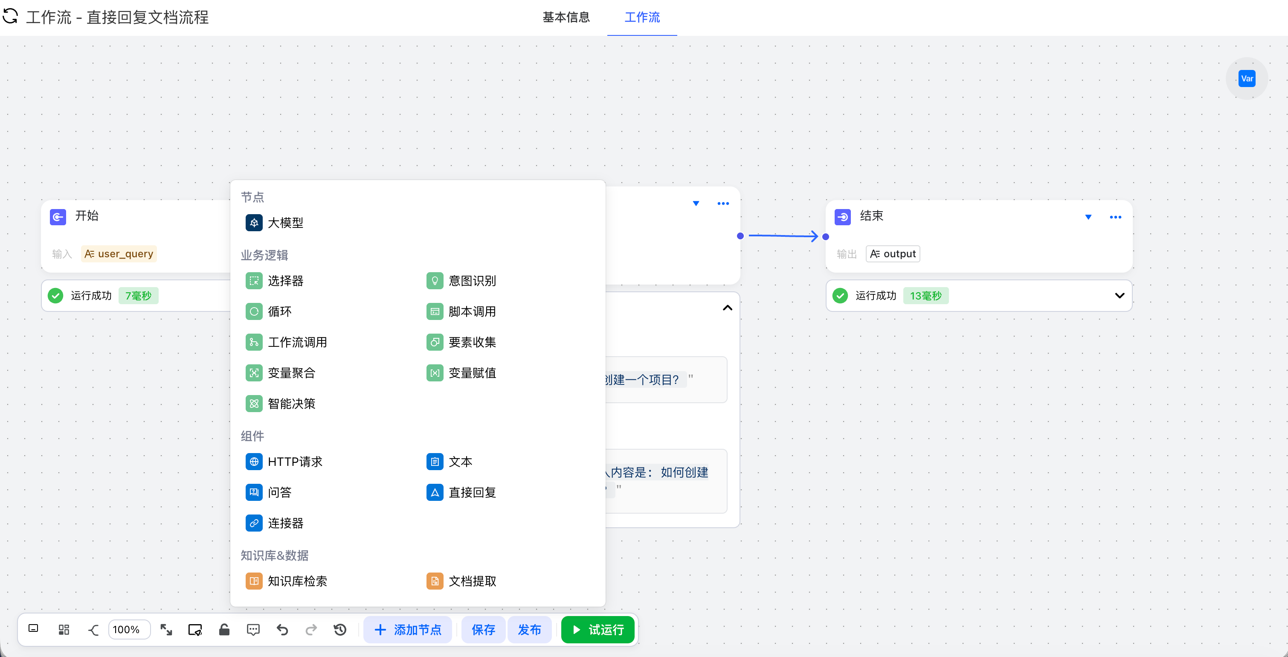Click the redo arrow icon
Screen dimensions: 1288x657
pos(311,630)
